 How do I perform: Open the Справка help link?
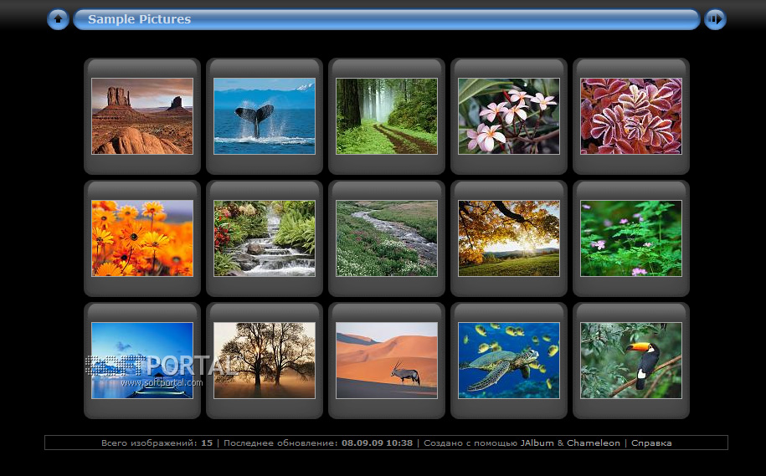651,443
